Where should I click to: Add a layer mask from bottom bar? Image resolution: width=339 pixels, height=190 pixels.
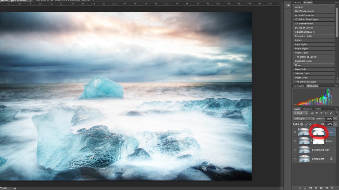point(311,188)
